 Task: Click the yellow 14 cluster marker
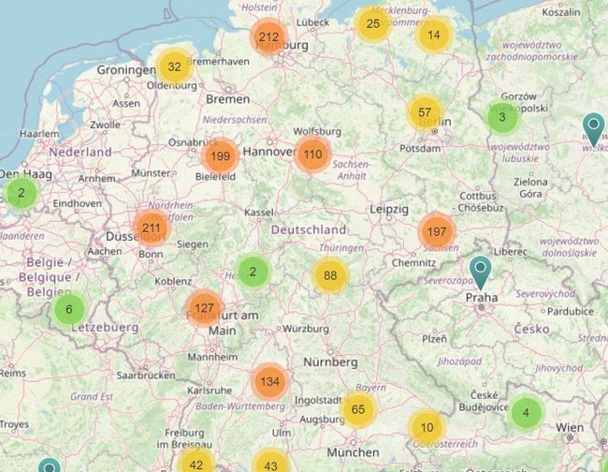coord(433,35)
